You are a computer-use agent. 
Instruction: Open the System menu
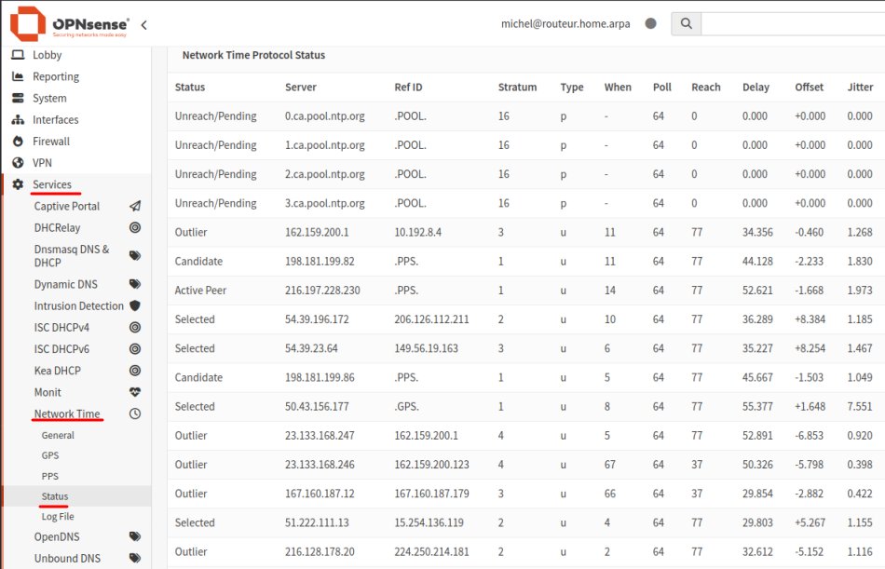49,99
